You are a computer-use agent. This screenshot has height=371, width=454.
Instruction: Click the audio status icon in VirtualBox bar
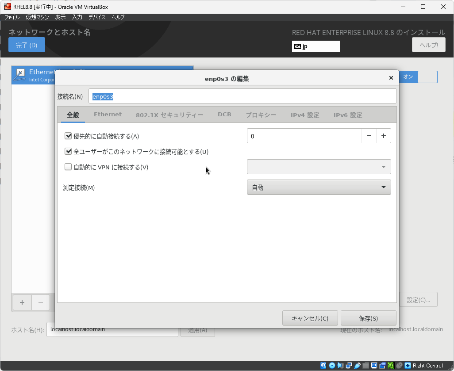tap(341, 366)
